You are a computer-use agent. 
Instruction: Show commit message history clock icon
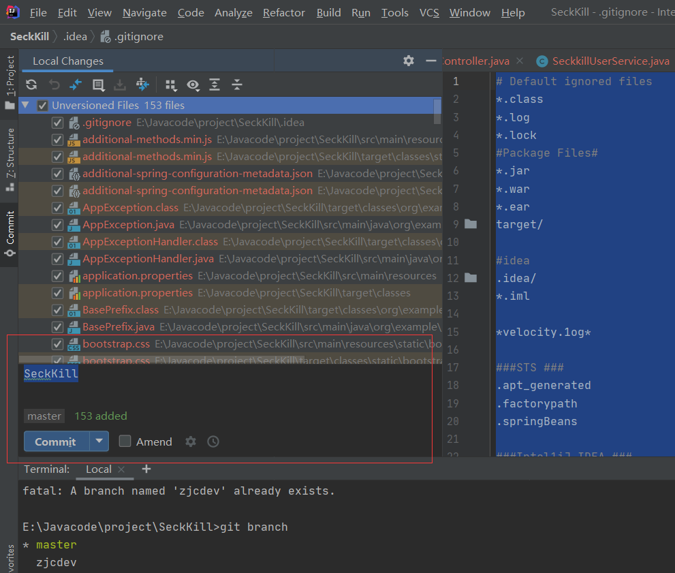tap(213, 442)
